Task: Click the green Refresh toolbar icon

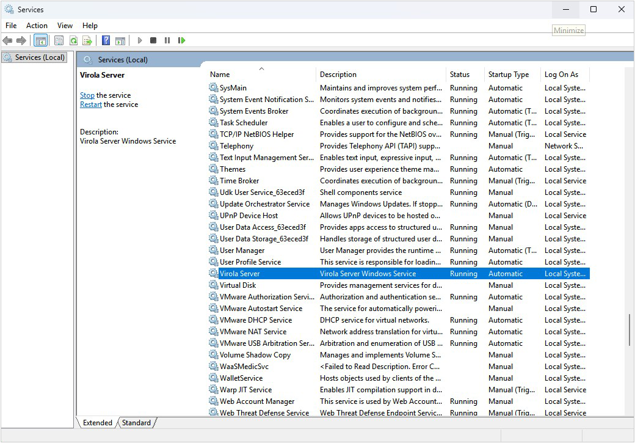Action: point(73,40)
